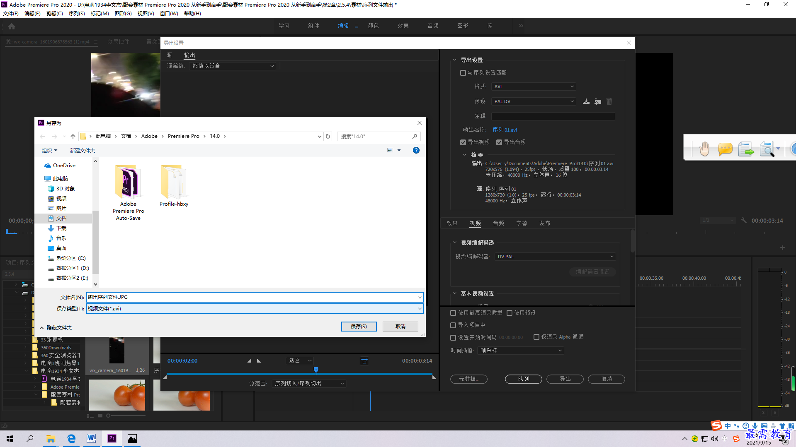Click the aspect ratio correction icon in export preview
The width and height of the screenshot is (796, 447).
click(364, 361)
